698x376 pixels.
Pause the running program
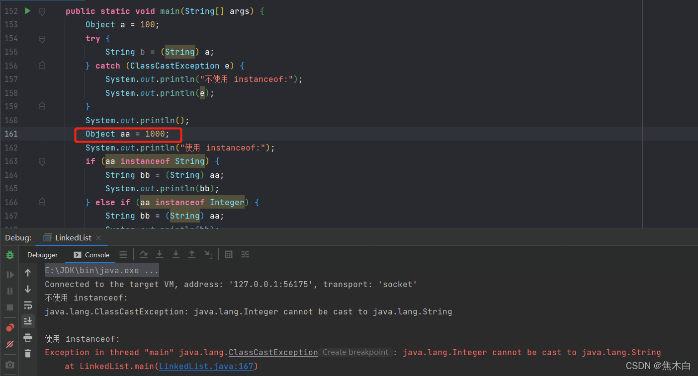coord(9,292)
